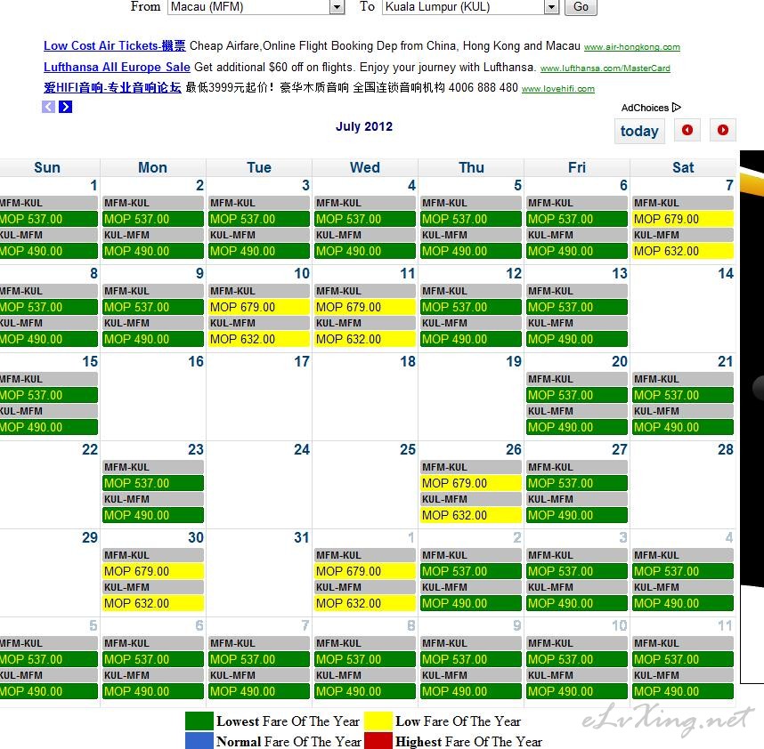Select MFM-KUL MOP 679.00 fare on July 7
764x749 pixels.
[683, 219]
